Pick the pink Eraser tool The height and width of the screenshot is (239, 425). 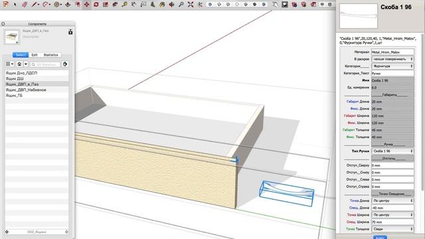click(25, 5)
